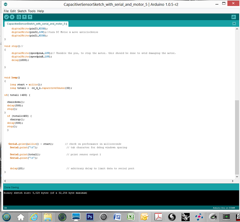Click the green eye icon in taskbar

(x=213, y=217)
